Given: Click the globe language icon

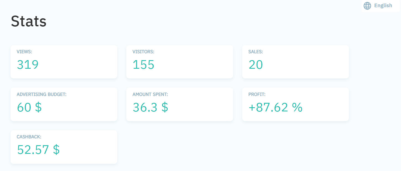Looking at the screenshot, I should pos(367,6).
